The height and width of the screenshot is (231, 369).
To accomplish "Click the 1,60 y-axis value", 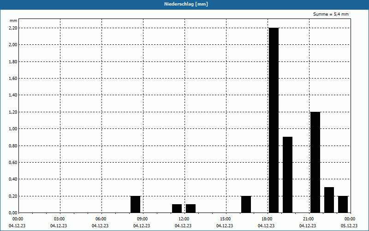I will (13, 79).
